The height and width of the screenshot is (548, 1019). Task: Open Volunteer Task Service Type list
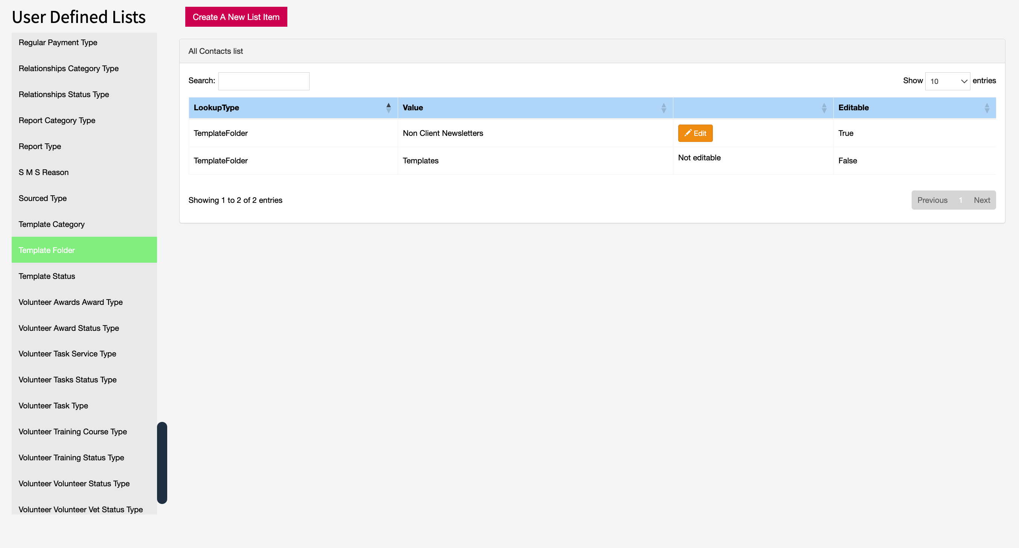84,354
